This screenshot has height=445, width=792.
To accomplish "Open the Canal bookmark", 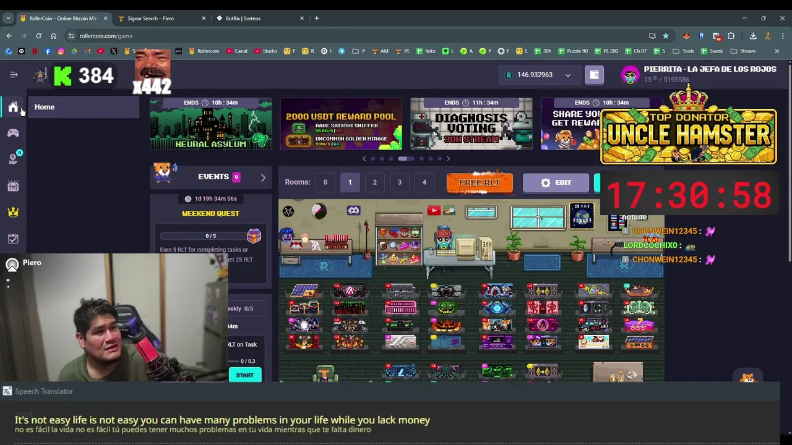I will click(237, 51).
